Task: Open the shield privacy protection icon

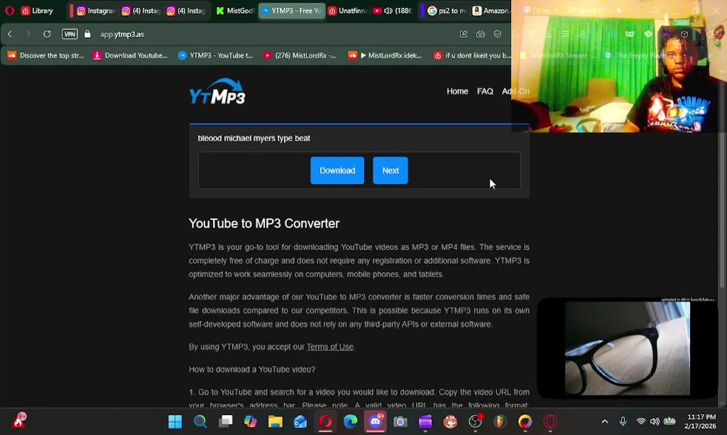Action: pyautogui.click(x=498, y=34)
